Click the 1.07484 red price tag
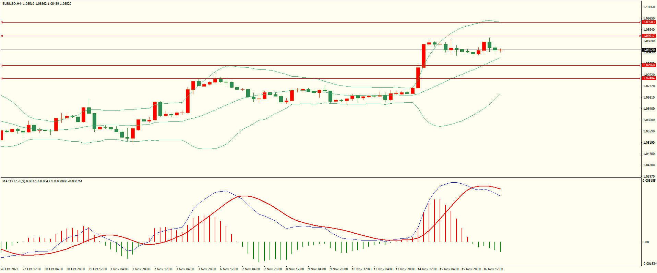Image resolution: width=657 pixels, height=273 pixels. 648,78
